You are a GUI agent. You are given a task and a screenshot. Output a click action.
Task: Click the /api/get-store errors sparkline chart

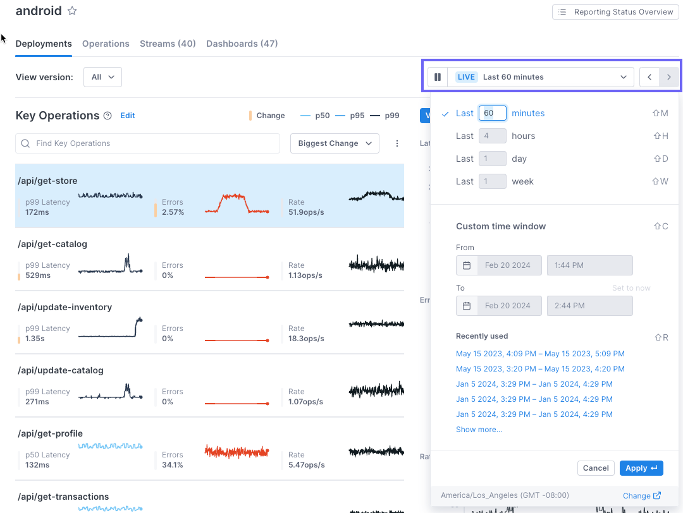[x=237, y=203]
